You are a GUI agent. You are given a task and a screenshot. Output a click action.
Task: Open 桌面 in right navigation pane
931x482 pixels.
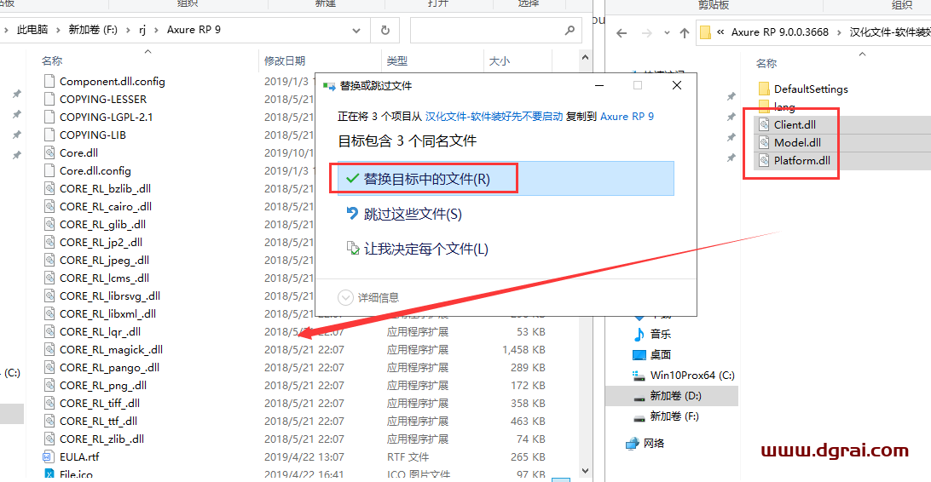[x=660, y=354]
